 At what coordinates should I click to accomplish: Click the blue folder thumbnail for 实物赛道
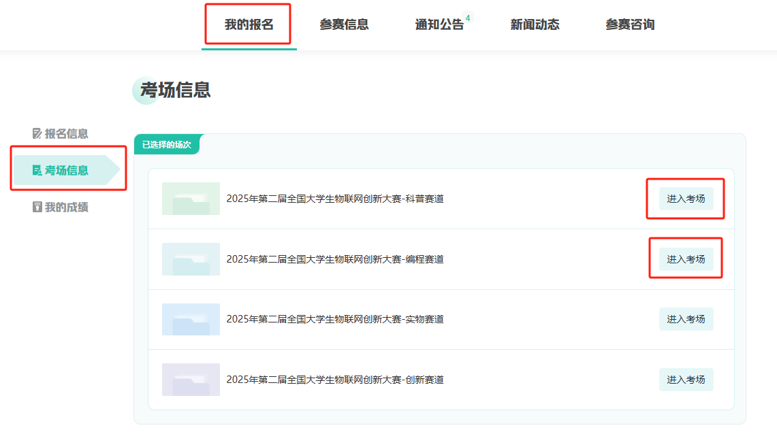(191, 319)
